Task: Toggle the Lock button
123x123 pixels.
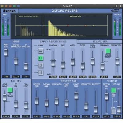Action: click(x=113, y=112)
